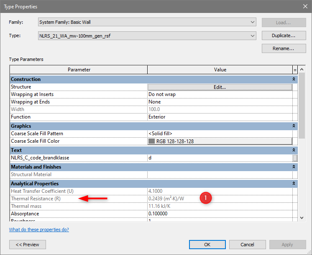Viewport: 312px width, 255px height.
Task: Select the Wrapping at Inserts value
Action: click(x=220, y=95)
